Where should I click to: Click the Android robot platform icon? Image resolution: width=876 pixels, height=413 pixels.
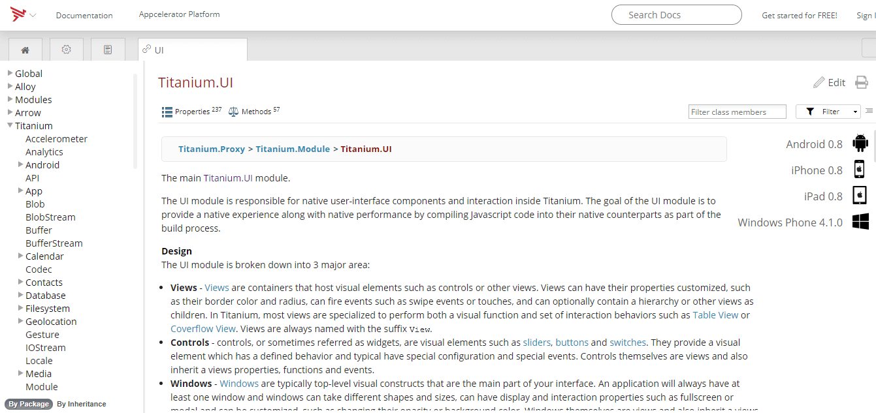(x=860, y=144)
